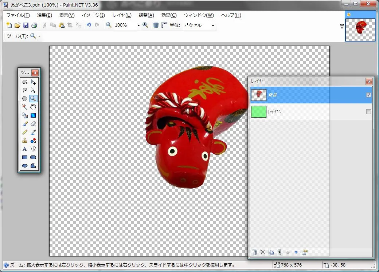Enable visibility of レイヤ 2
The width and height of the screenshot is (379, 272).
click(x=368, y=112)
